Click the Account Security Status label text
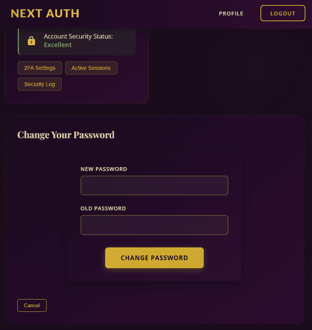Screen dimensions: 312x330 pyautogui.click(x=78, y=36)
